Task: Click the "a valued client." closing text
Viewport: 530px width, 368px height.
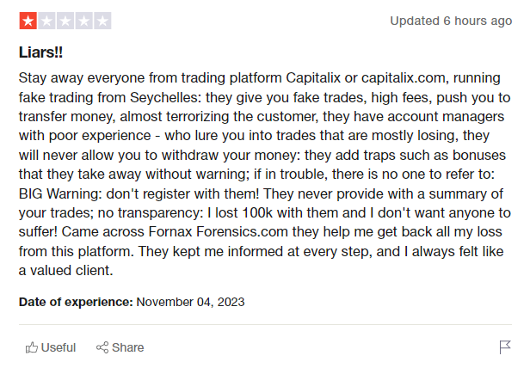Action: point(66,270)
